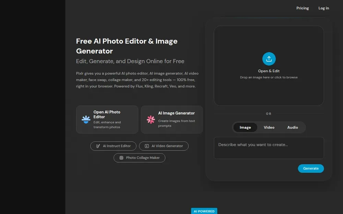Switch to the Video tab
This screenshot has width=343, height=214.
tap(269, 127)
